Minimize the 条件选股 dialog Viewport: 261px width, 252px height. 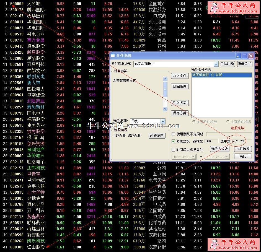pyautogui.click(x=238, y=56)
